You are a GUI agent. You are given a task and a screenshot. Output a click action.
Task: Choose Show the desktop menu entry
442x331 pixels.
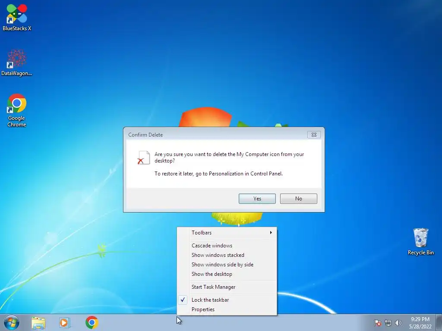[x=227, y=274]
